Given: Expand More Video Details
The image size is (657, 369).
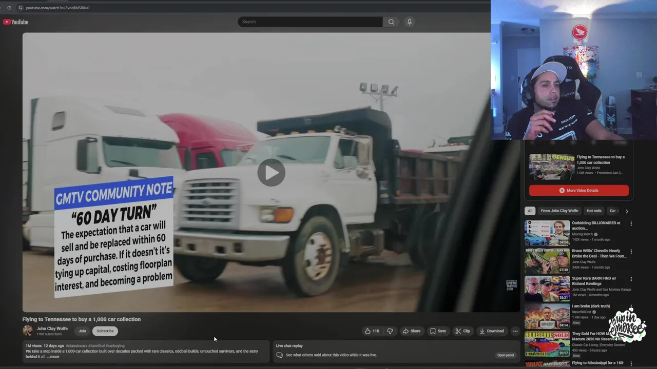Looking at the screenshot, I should 579,190.
